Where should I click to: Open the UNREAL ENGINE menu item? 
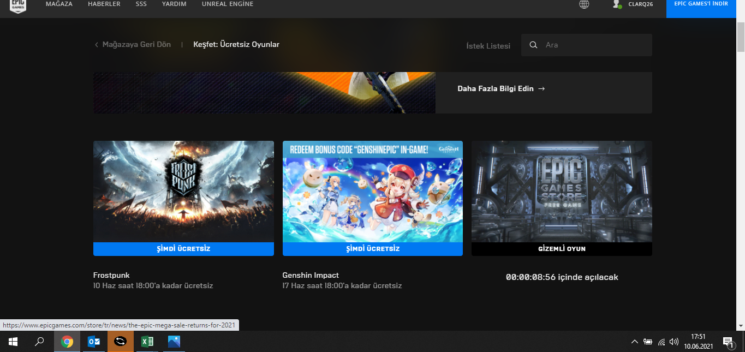click(x=228, y=4)
